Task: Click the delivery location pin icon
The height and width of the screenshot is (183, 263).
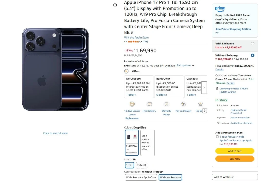Action: (217, 89)
